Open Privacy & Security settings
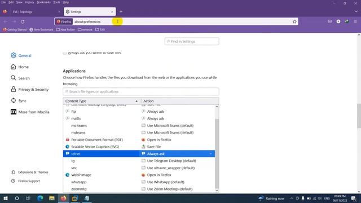Screen dimensions: 361x203 tap(29, 89)
